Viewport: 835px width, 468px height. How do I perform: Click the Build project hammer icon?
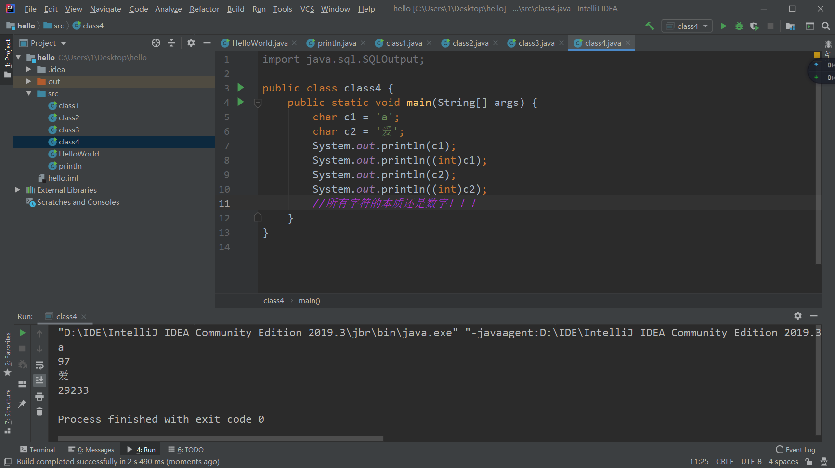pyautogui.click(x=650, y=26)
